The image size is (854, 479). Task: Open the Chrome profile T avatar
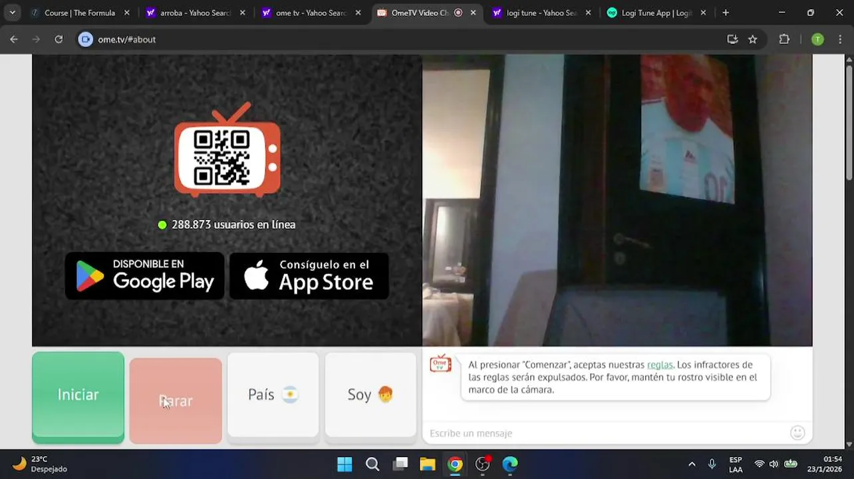pyautogui.click(x=817, y=39)
